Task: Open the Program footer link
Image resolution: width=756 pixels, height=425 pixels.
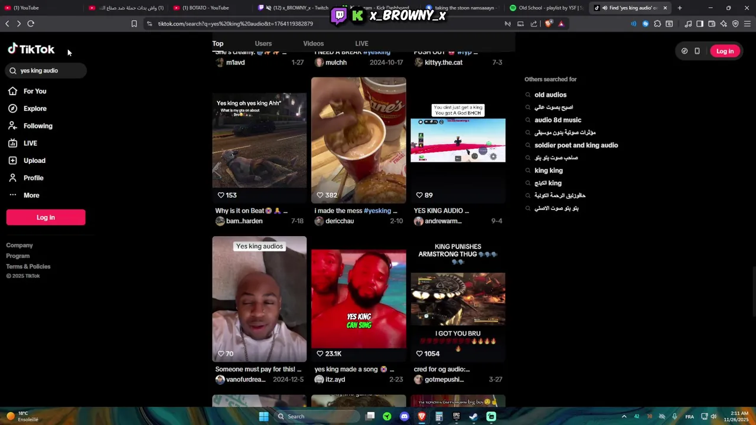Action: [x=18, y=256]
